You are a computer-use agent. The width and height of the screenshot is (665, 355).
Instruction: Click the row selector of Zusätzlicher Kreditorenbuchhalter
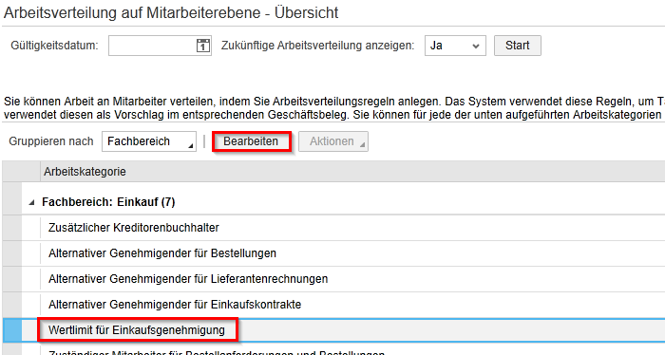[x=11, y=228]
